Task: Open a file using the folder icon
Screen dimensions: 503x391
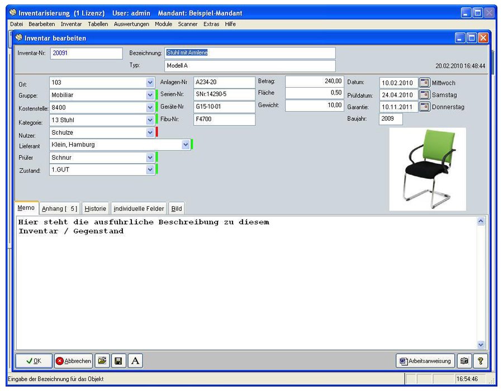Action: click(x=102, y=361)
